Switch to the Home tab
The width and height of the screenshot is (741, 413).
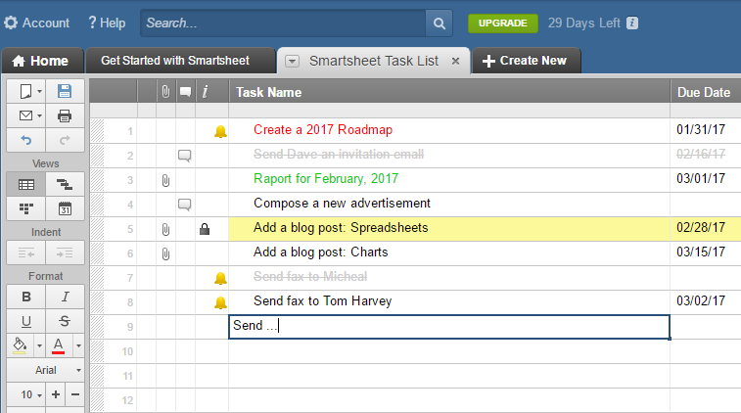point(41,61)
